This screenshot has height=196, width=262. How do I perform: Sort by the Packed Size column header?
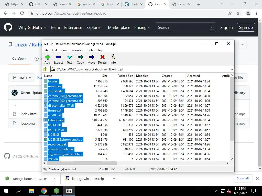point(125,76)
